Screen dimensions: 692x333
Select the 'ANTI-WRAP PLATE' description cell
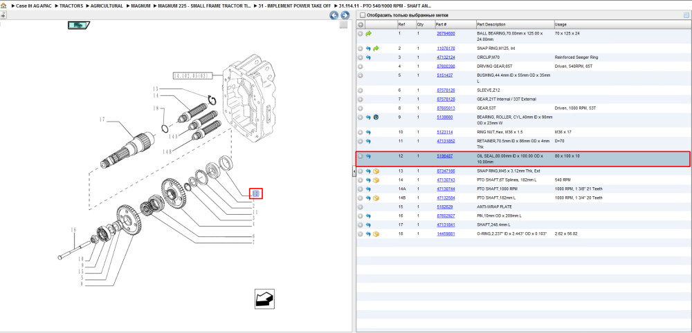click(495, 207)
